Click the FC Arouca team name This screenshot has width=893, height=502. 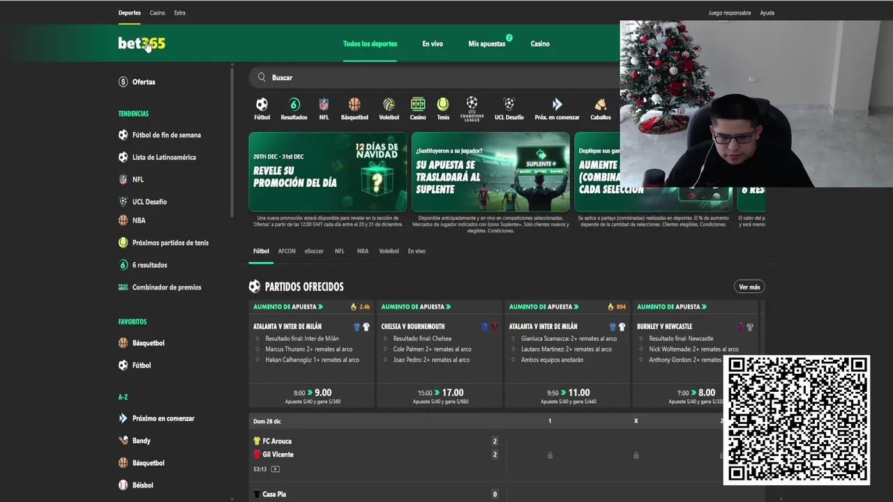click(x=277, y=441)
